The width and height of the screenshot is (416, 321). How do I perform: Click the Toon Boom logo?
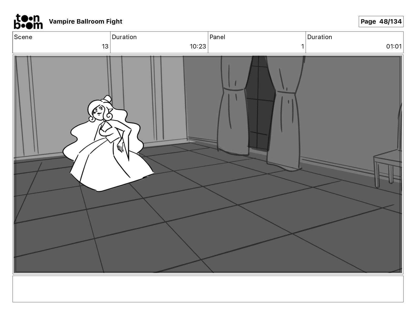coord(28,22)
